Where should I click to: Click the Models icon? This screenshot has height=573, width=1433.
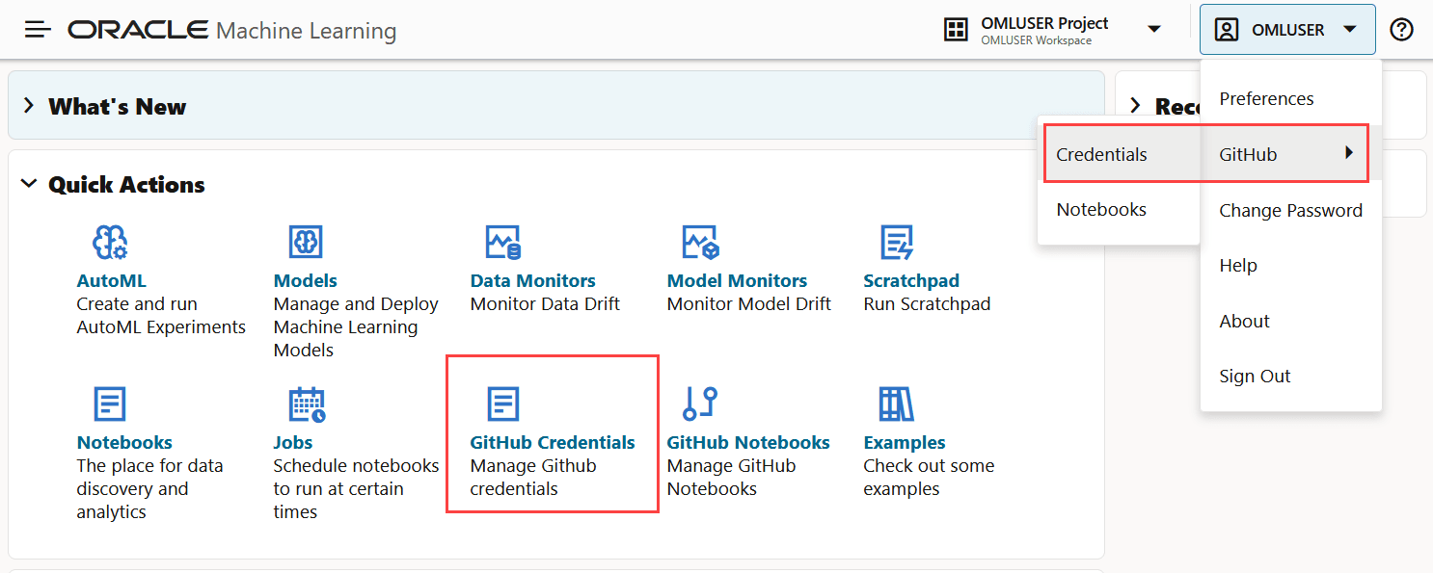(306, 242)
